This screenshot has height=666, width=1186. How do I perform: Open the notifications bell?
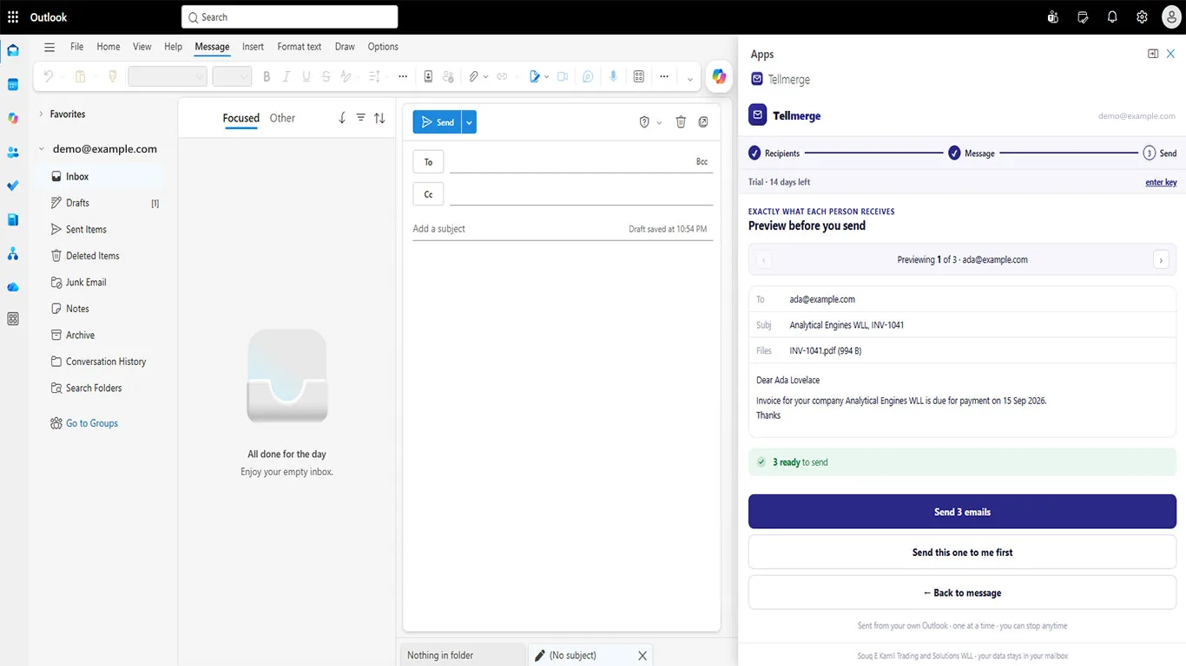point(1112,17)
